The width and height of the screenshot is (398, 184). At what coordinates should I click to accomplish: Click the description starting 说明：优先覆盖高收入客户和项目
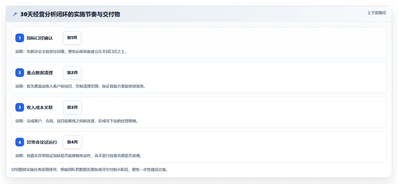pyautogui.click(x=80, y=86)
